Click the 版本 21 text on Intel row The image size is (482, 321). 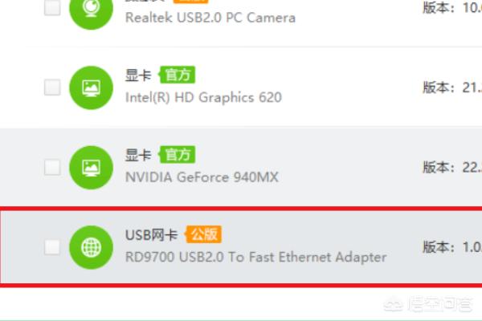coord(452,87)
